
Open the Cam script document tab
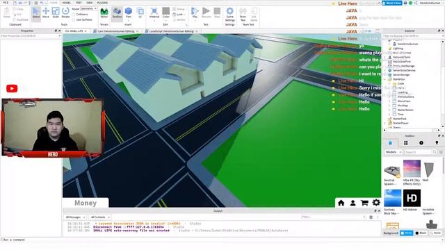(116, 31)
